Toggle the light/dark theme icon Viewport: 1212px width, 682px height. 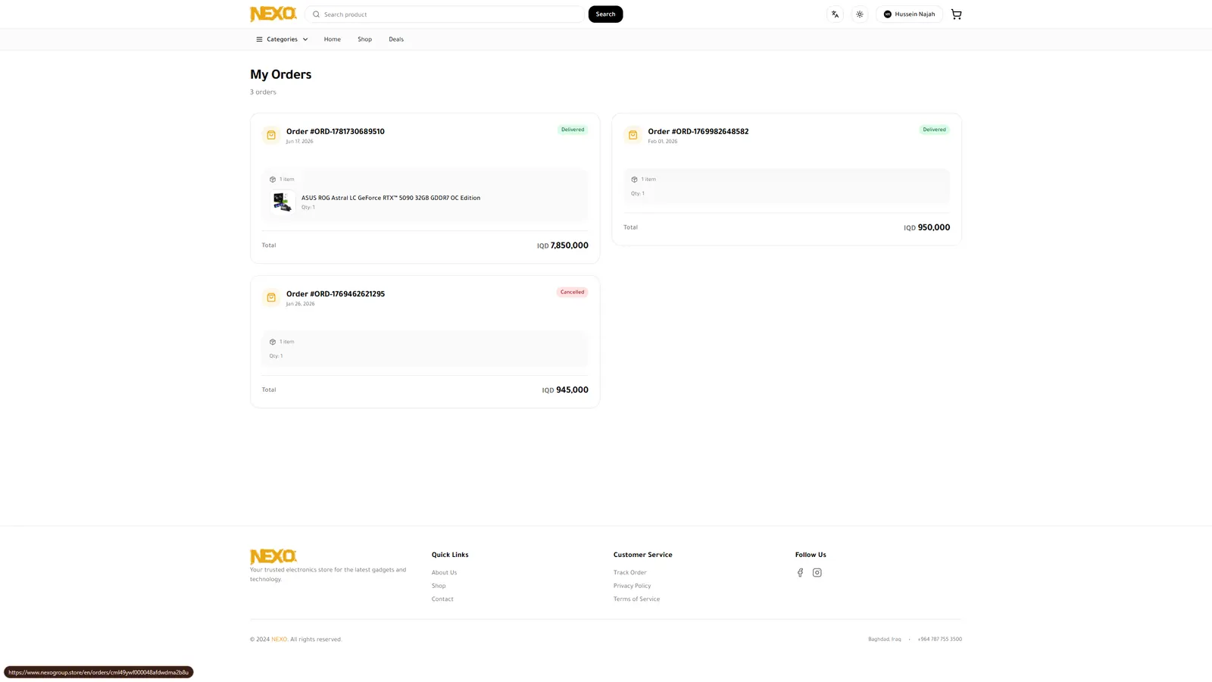point(860,14)
